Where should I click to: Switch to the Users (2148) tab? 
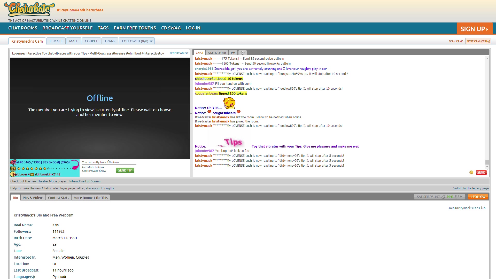[x=217, y=53]
